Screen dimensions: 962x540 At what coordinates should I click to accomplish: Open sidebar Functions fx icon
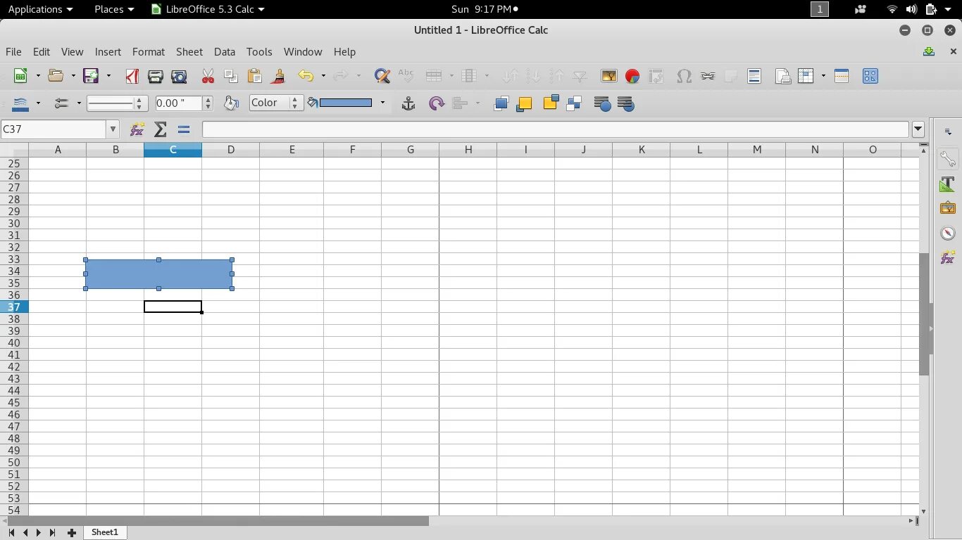[947, 257]
